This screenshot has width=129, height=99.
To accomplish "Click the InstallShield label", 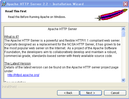I will pos(9,87).
